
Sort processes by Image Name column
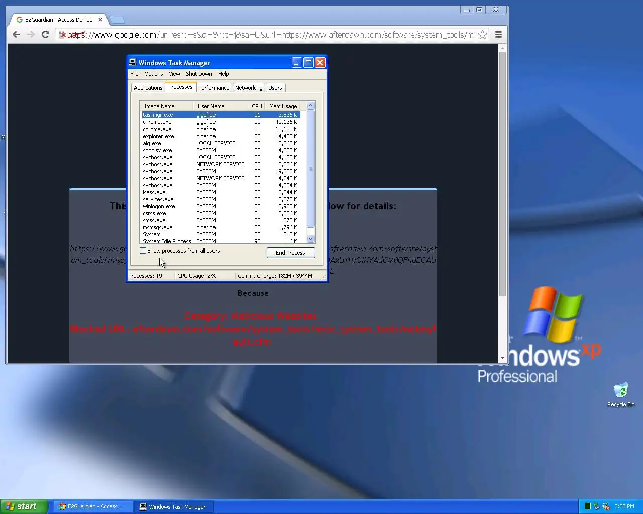(166, 106)
